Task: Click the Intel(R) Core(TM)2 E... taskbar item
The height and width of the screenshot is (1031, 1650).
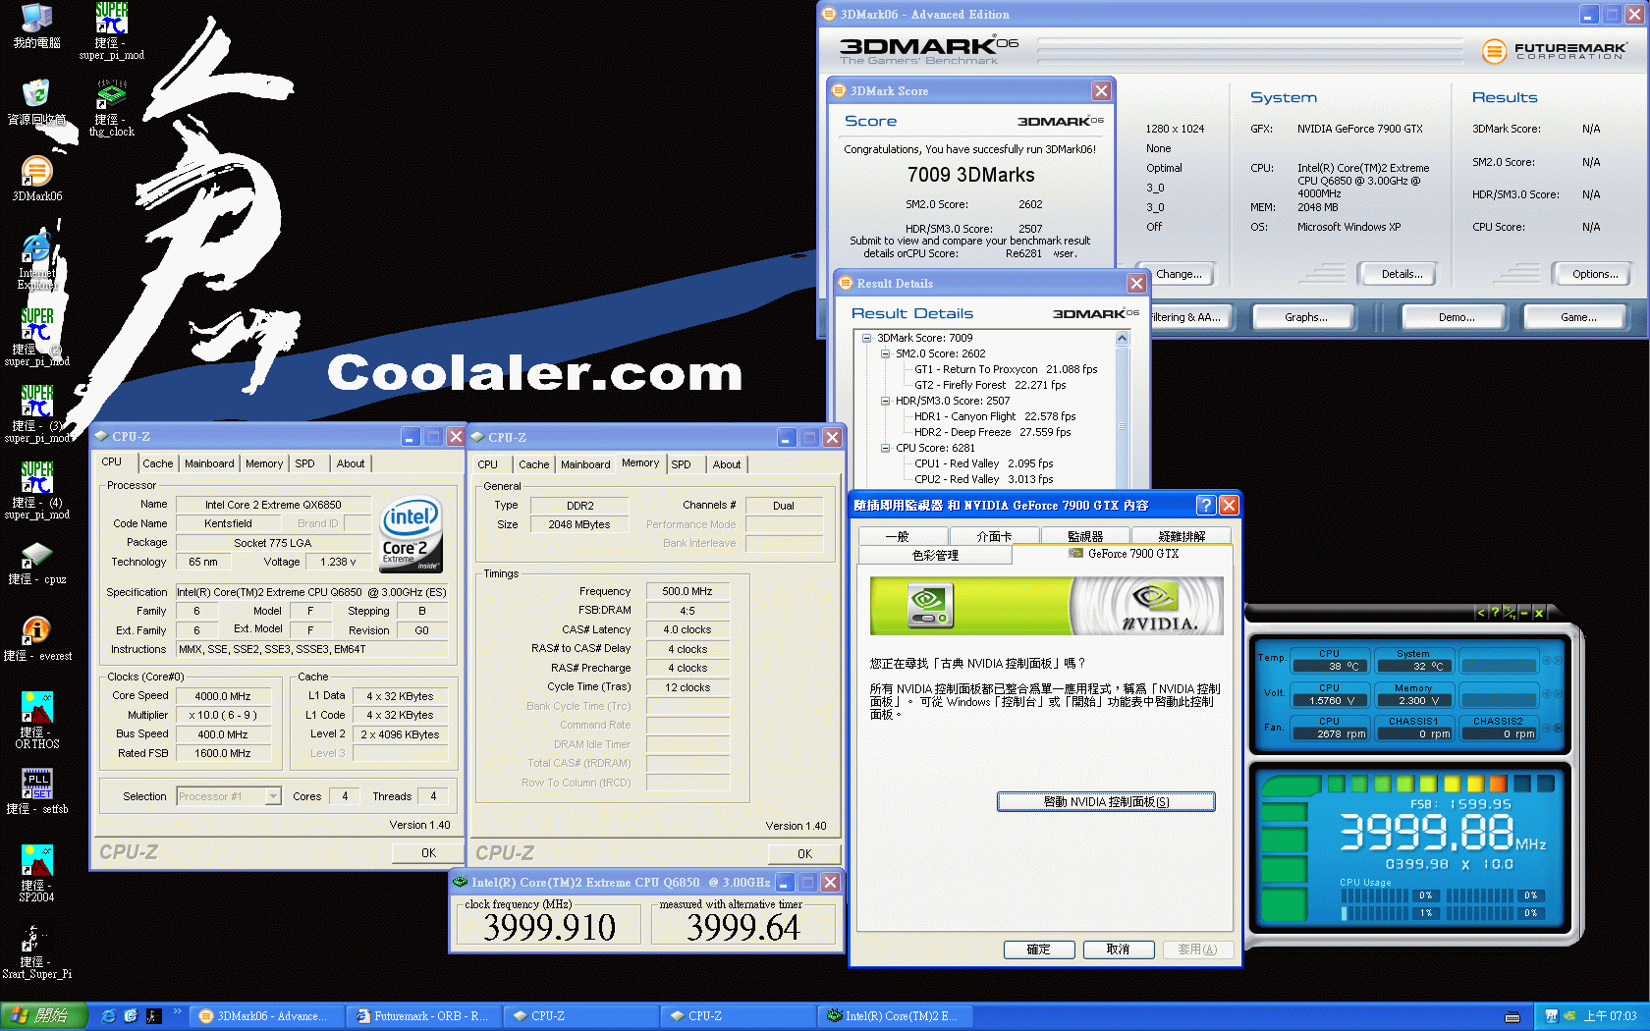Action: (x=894, y=1016)
